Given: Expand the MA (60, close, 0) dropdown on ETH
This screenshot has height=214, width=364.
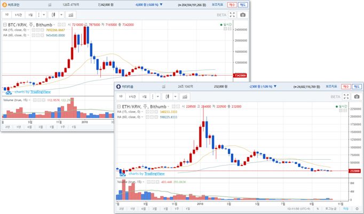Looking at the screenshot, I should pos(143,117).
